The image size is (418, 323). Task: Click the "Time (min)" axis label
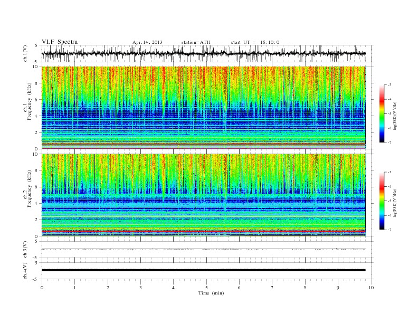(x=211, y=293)
